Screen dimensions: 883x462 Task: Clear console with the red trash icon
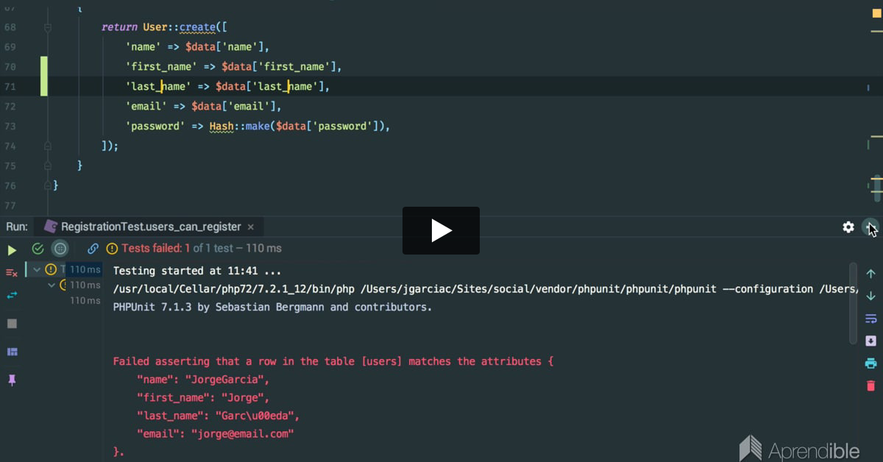tap(871, 385)
